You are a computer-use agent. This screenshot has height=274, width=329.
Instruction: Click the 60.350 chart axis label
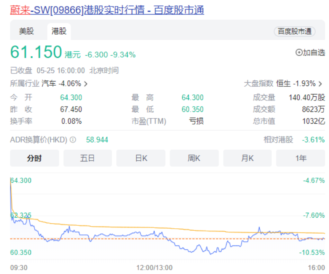point(21,252)
